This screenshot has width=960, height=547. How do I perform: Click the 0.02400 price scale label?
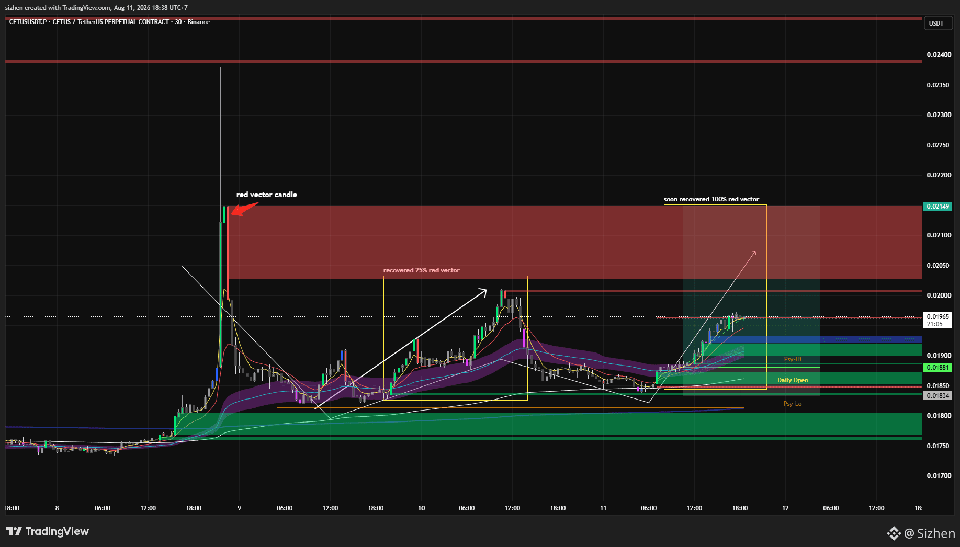click(939, 55)
